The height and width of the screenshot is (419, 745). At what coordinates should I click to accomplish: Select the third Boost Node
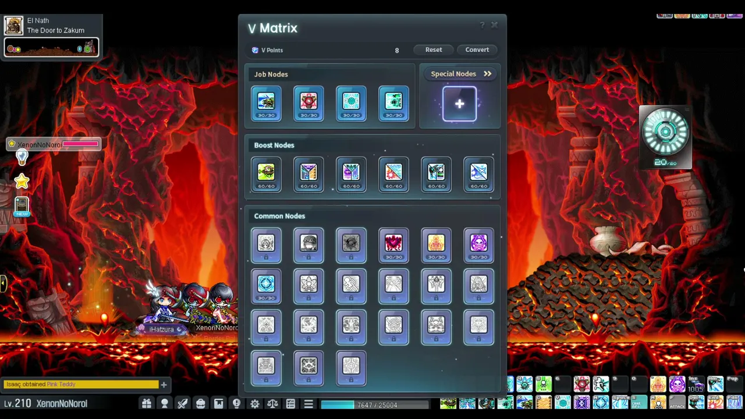pyautogui.click(x=351, y=175)
